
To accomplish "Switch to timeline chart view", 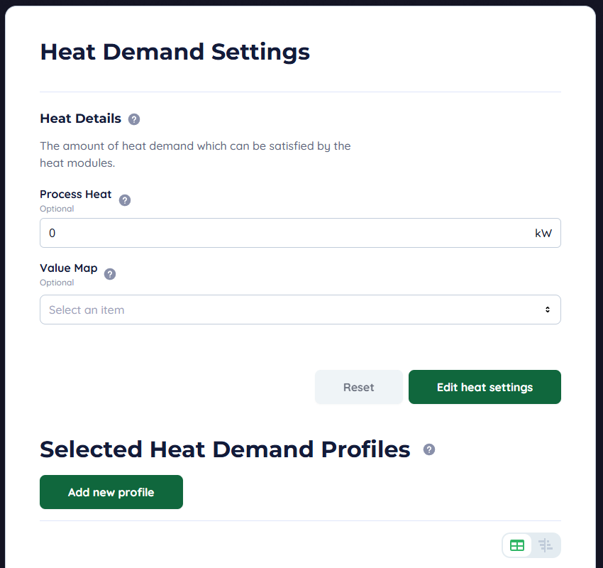I will coord(545,545).
